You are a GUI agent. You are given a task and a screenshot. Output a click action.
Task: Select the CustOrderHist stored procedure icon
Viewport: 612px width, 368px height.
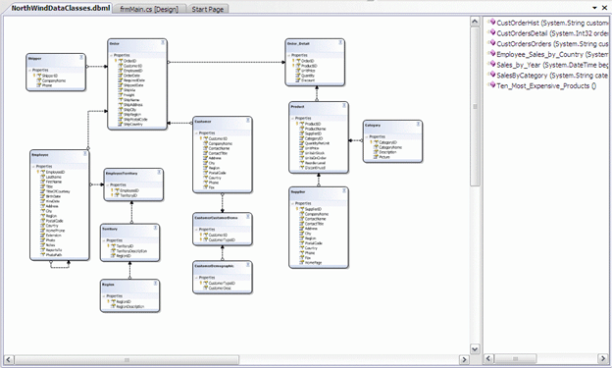click(x=492, y=23)
